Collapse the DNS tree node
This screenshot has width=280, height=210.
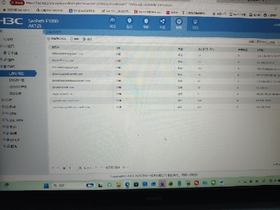point(2,66)
